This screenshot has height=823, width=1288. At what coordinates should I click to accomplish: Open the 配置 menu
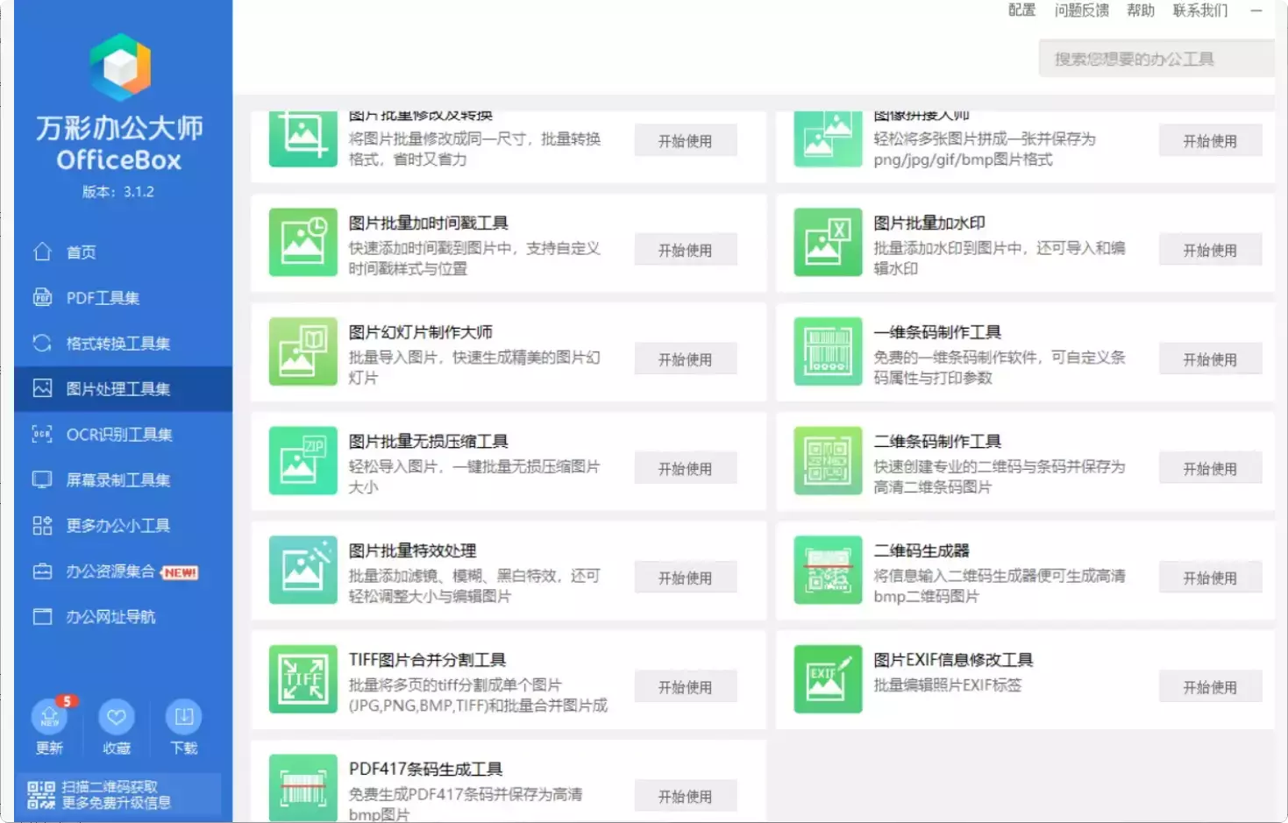coord(1021,11)
